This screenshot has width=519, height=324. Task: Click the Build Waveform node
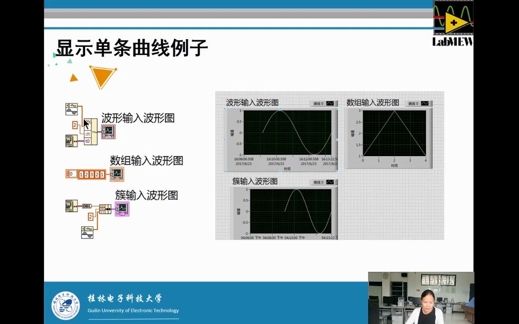pos(90,130)
